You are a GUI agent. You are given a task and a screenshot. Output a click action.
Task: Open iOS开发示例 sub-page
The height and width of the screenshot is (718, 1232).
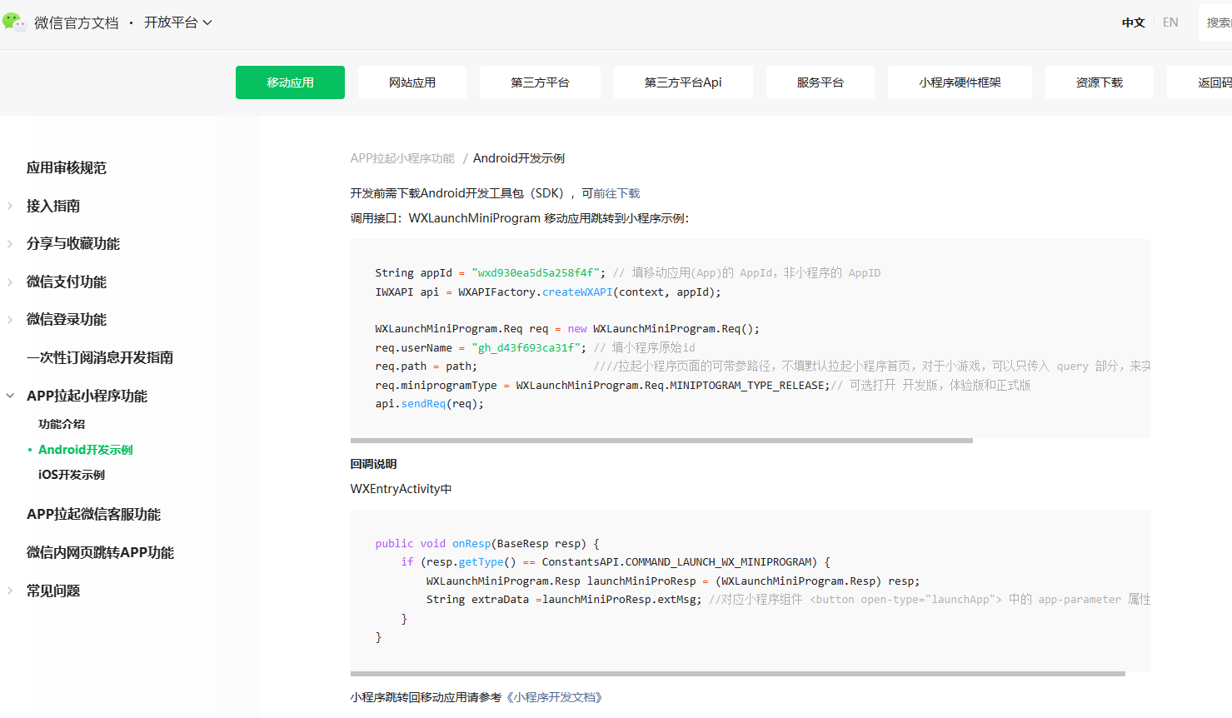[72, 475]
